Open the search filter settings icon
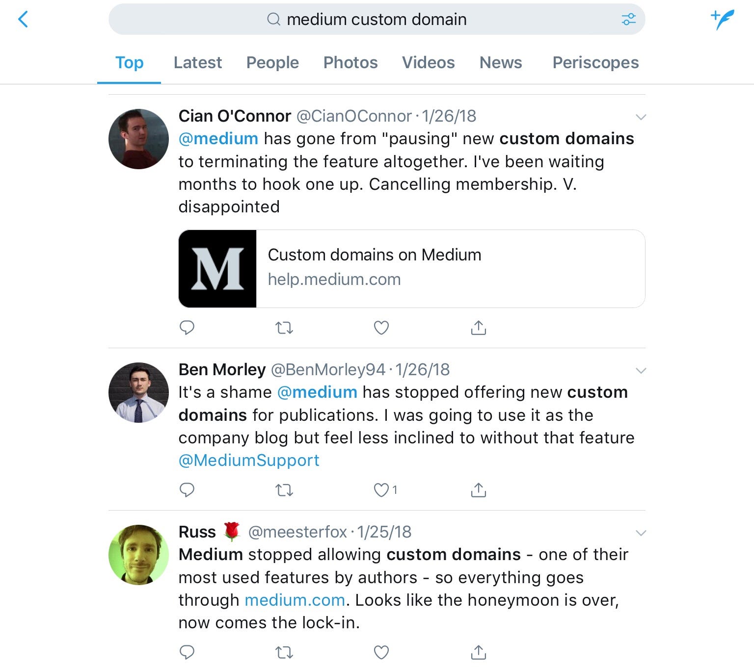The image size is (754, 667). click(628, 20)
